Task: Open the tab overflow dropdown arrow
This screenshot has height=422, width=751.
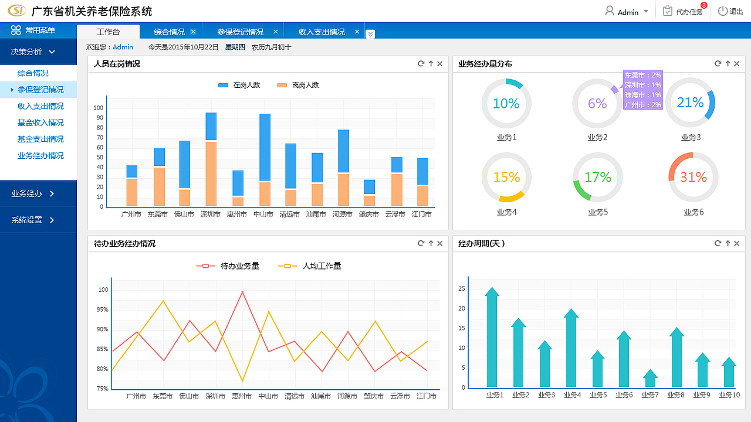Action: click(x=370, y=34)
